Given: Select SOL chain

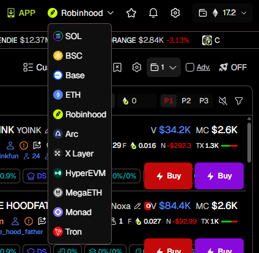Looking at the screenshot, I should coord(79,36).
